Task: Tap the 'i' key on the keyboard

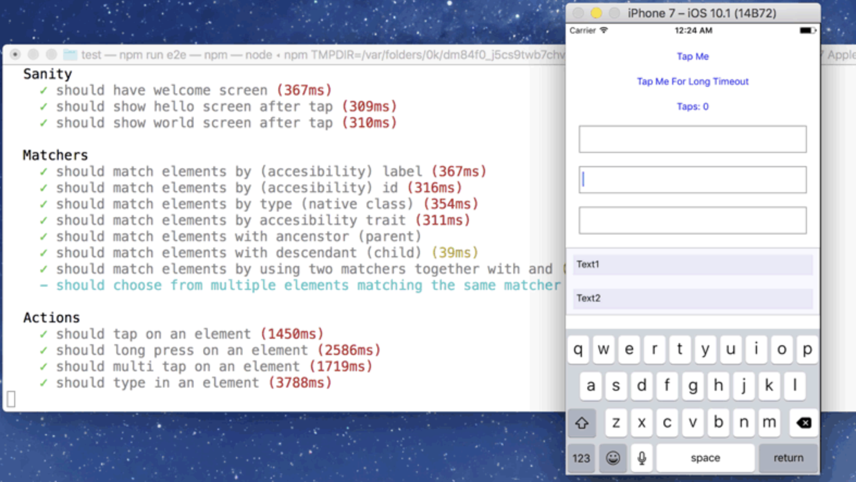Action: tap(756, 350)
